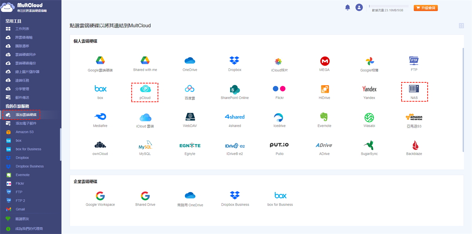
Task: Select the SugarSync icon
Action: [x=369, y=145]
